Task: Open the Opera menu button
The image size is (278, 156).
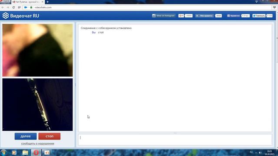Action: [x=5, y=1]
